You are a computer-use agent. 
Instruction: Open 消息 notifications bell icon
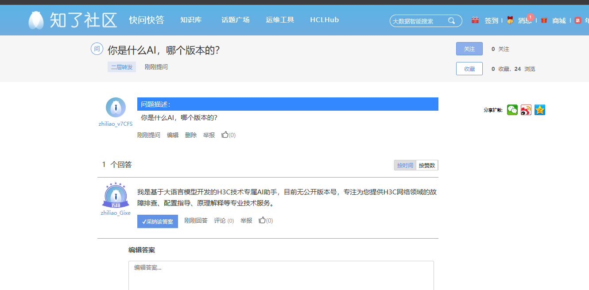coord(510,20)
